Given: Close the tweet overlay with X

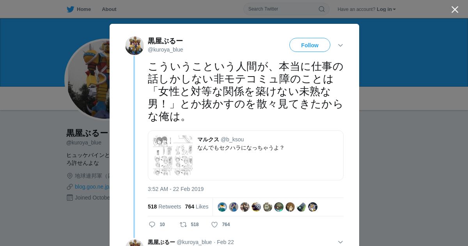Looking at the screenshot, I should [455, 9].
